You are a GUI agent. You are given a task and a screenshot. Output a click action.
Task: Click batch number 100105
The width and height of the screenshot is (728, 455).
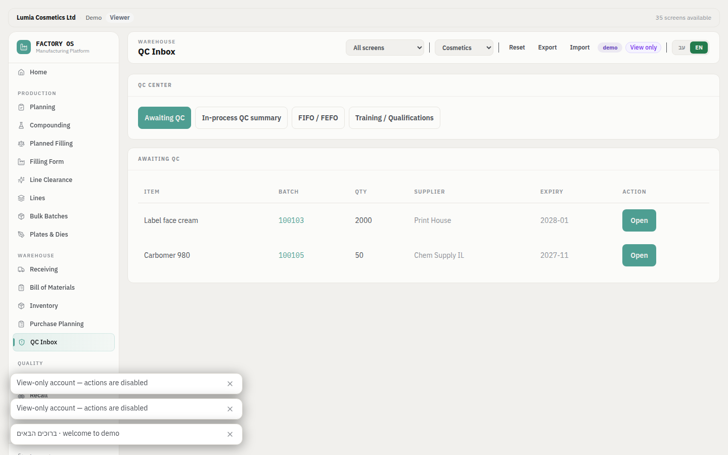[291, 255]
